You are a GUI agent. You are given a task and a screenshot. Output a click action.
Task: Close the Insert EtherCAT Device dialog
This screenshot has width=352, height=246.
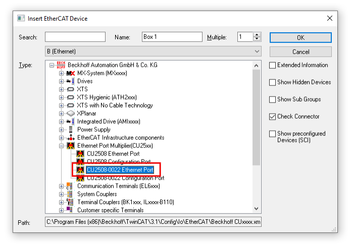pyautogui.click(x=330, y=18)
